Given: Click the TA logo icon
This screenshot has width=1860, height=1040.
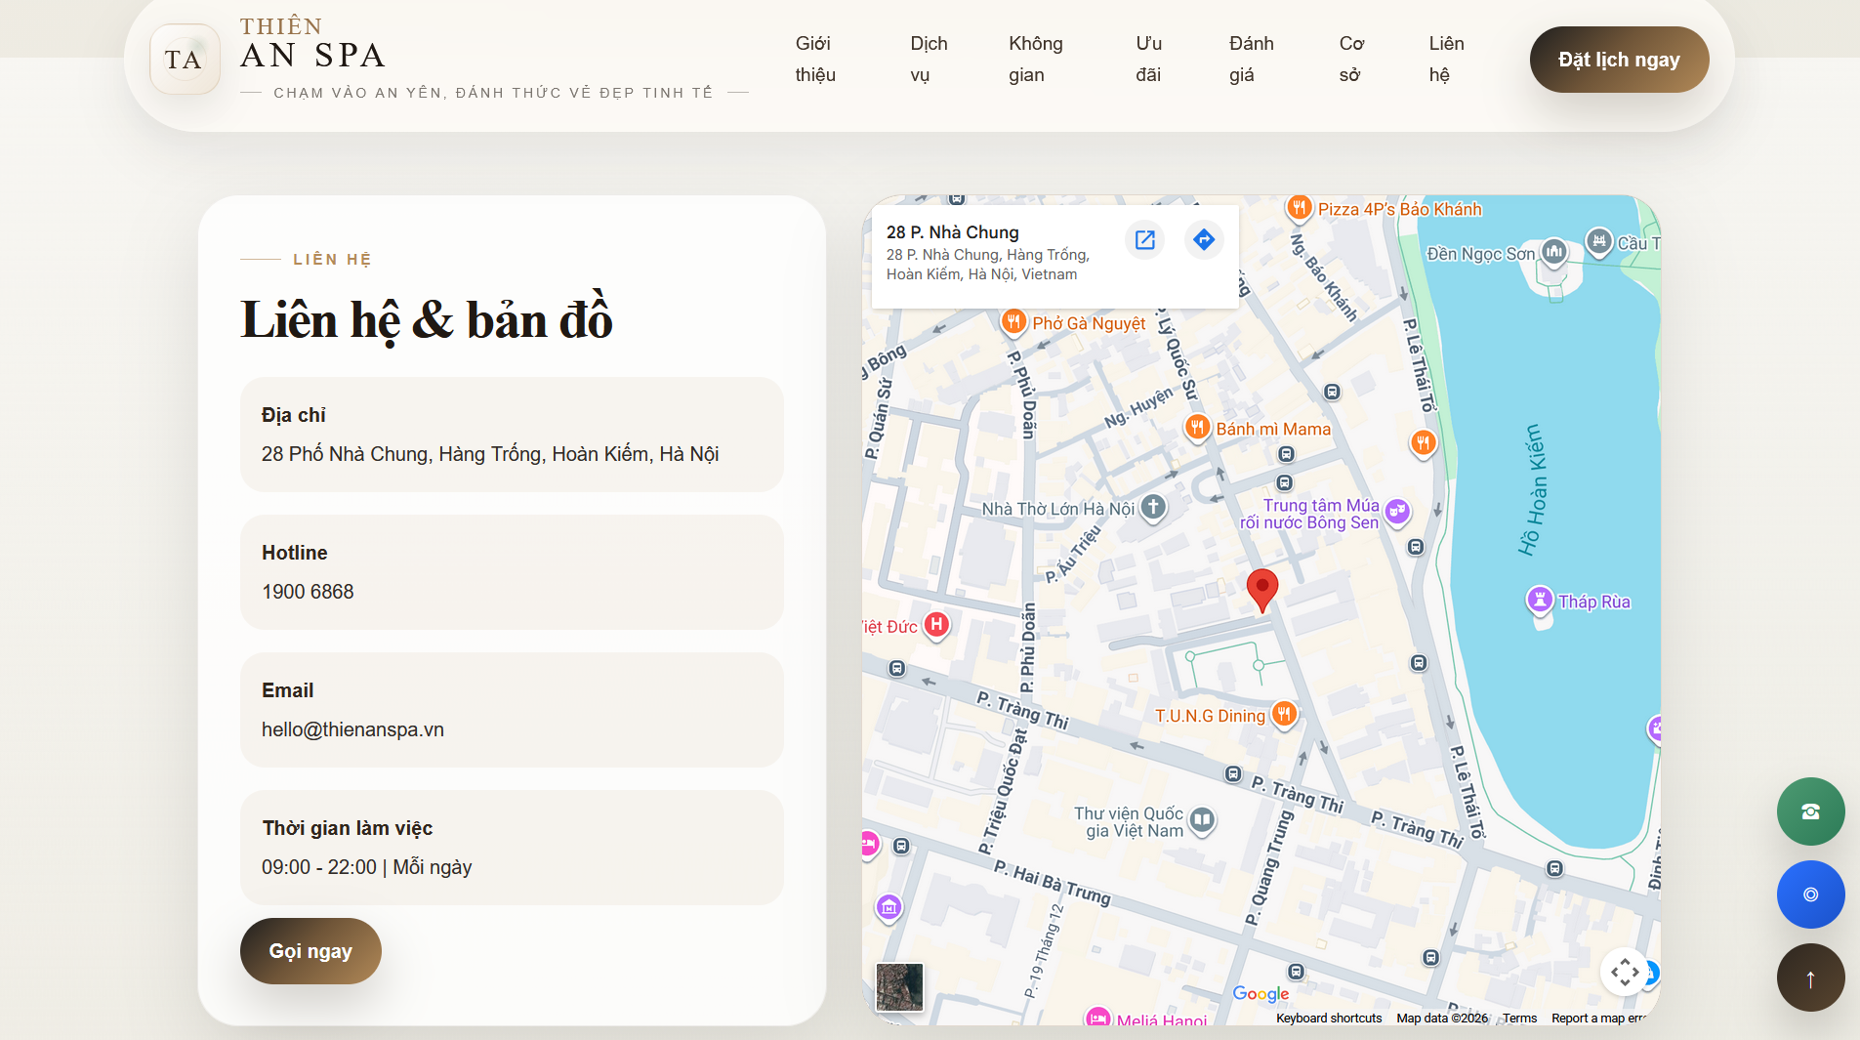Looking at the screenshot, I should pos(185,60).
